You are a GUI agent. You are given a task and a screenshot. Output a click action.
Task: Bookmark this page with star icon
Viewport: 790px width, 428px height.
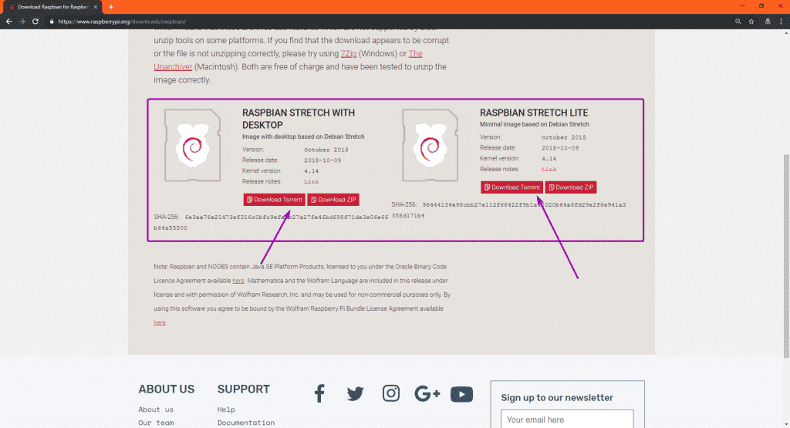(x=751, y=22)
